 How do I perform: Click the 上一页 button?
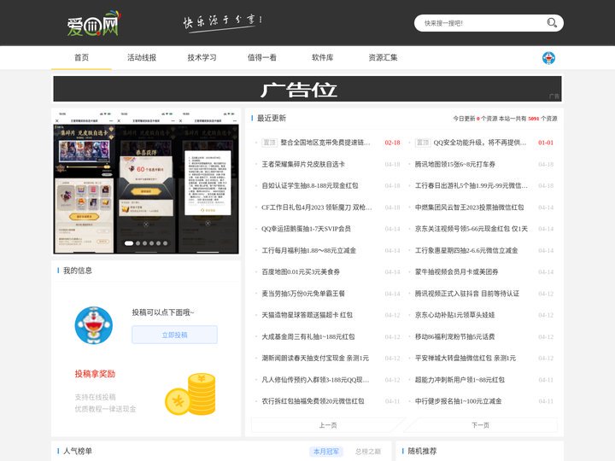pos(327,425)
